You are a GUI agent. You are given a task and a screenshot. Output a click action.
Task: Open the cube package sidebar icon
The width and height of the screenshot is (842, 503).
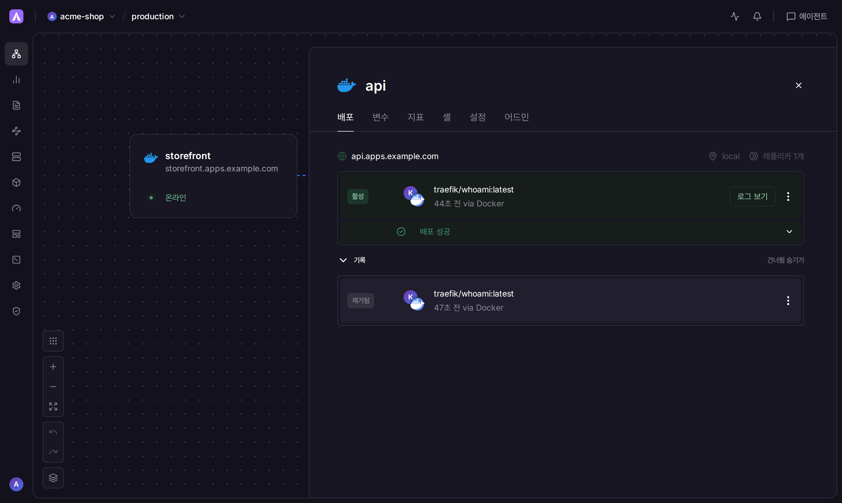tap(16, 183)
